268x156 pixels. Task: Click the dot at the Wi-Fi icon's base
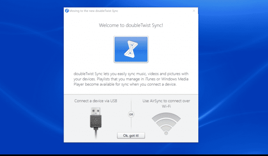tap(166, 133)
